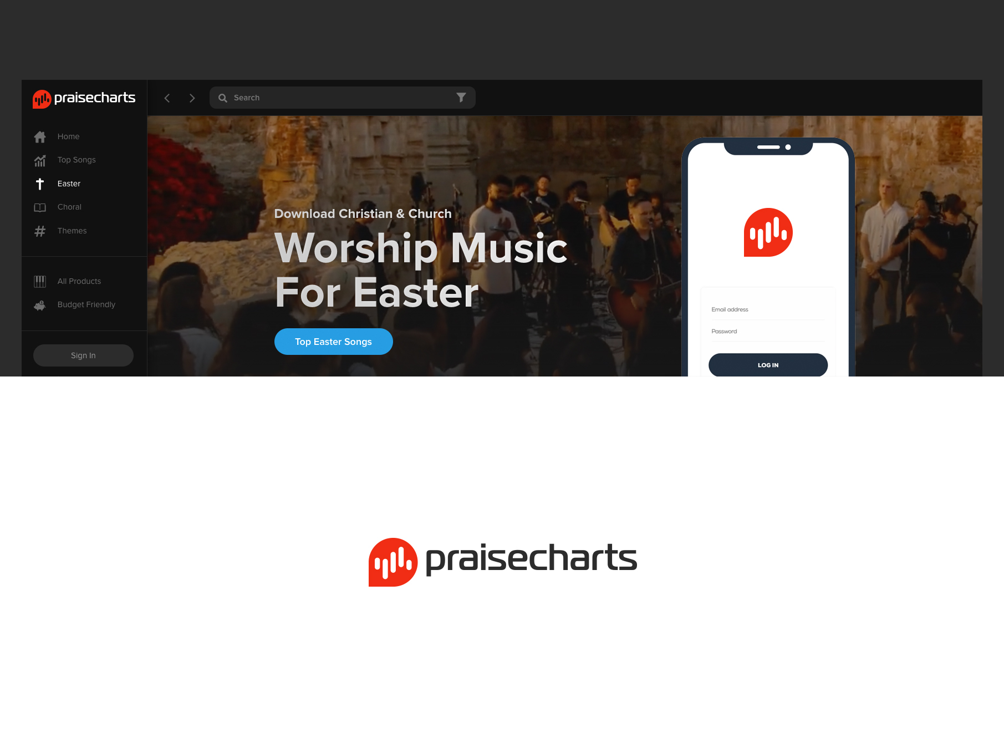
Task: Click the LOG IN phone button
Action: pyautogui.click(x=768, y=365)
